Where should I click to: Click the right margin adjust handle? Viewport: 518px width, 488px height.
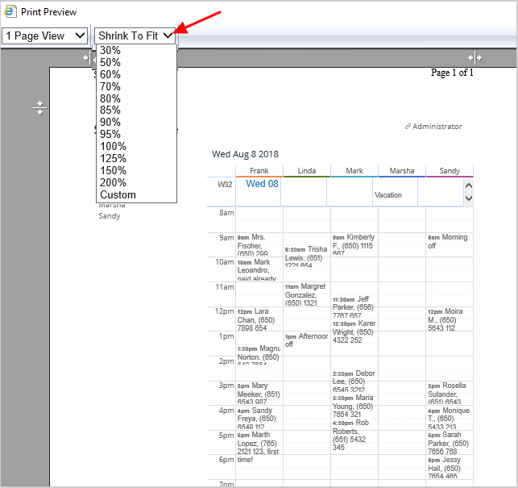tap(474, 58)
